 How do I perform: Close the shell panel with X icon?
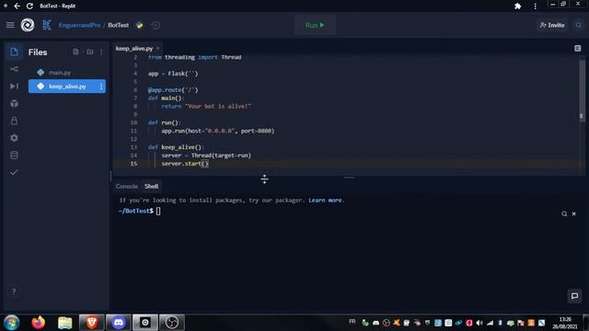pyautogui.click(x=573, y=213)
